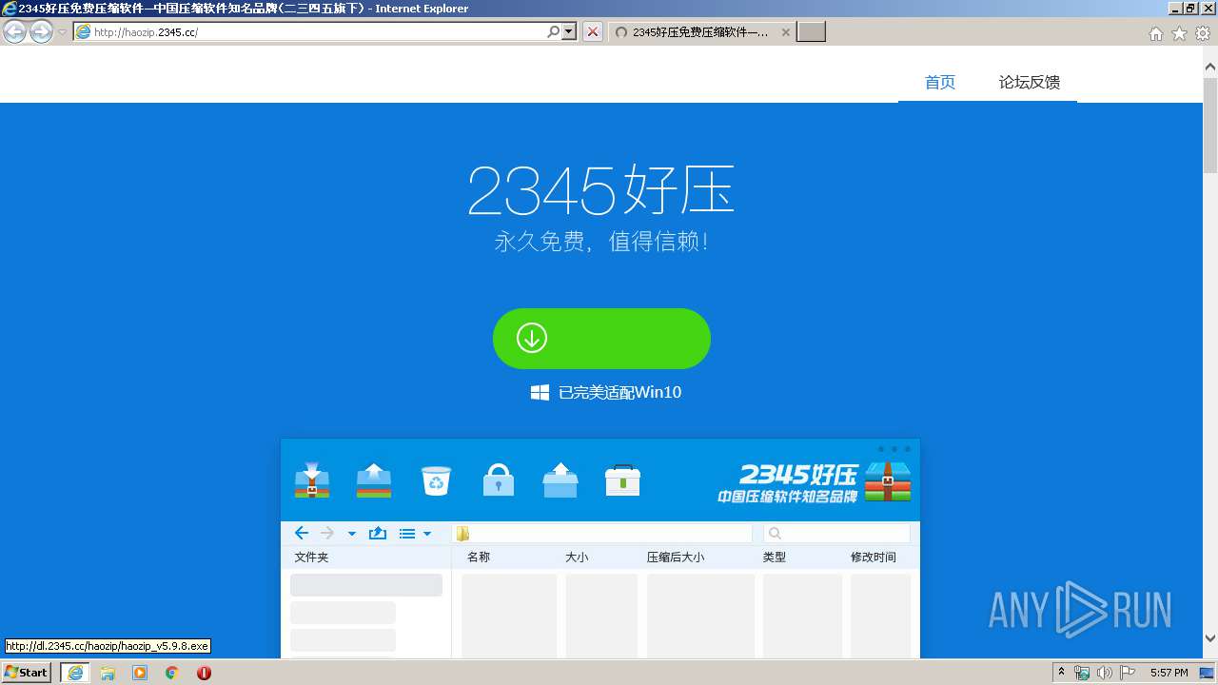Click the preview back arrow

[x=302, y=533]
